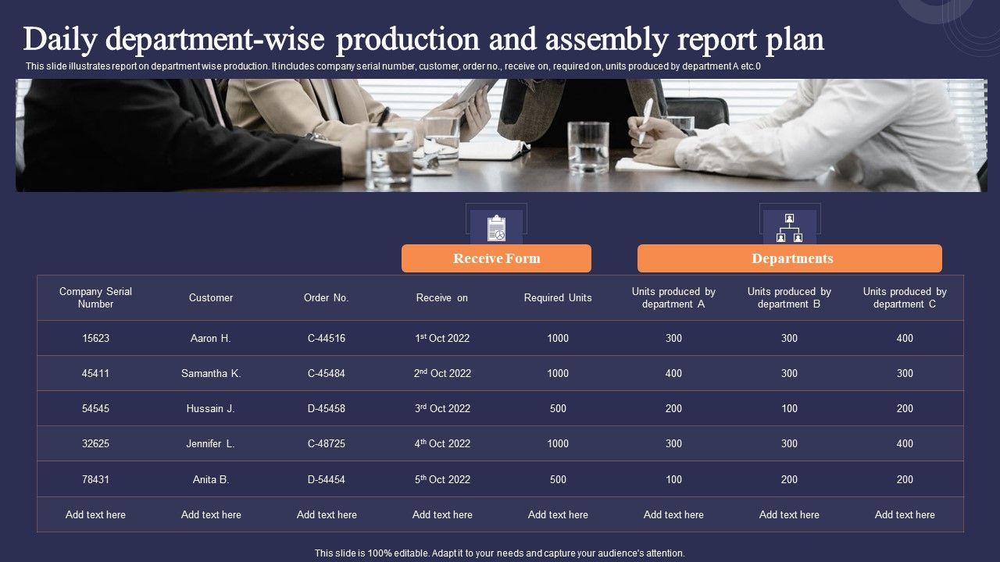1000x562 pixels.
Task: Click the "Customer" column header
Action: 211,297
